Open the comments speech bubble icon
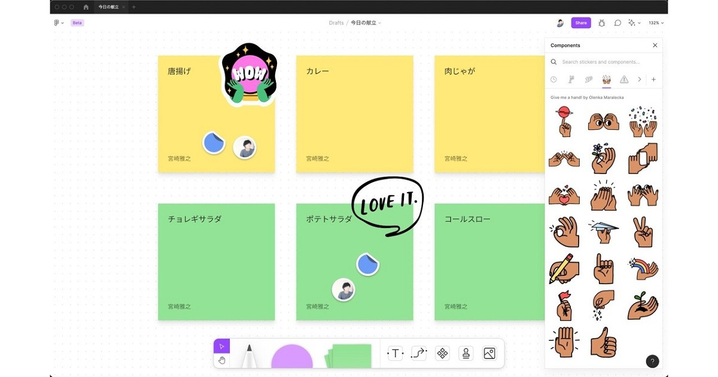The height and width of the screenshot is (377, 718). (x=617, y=23)
